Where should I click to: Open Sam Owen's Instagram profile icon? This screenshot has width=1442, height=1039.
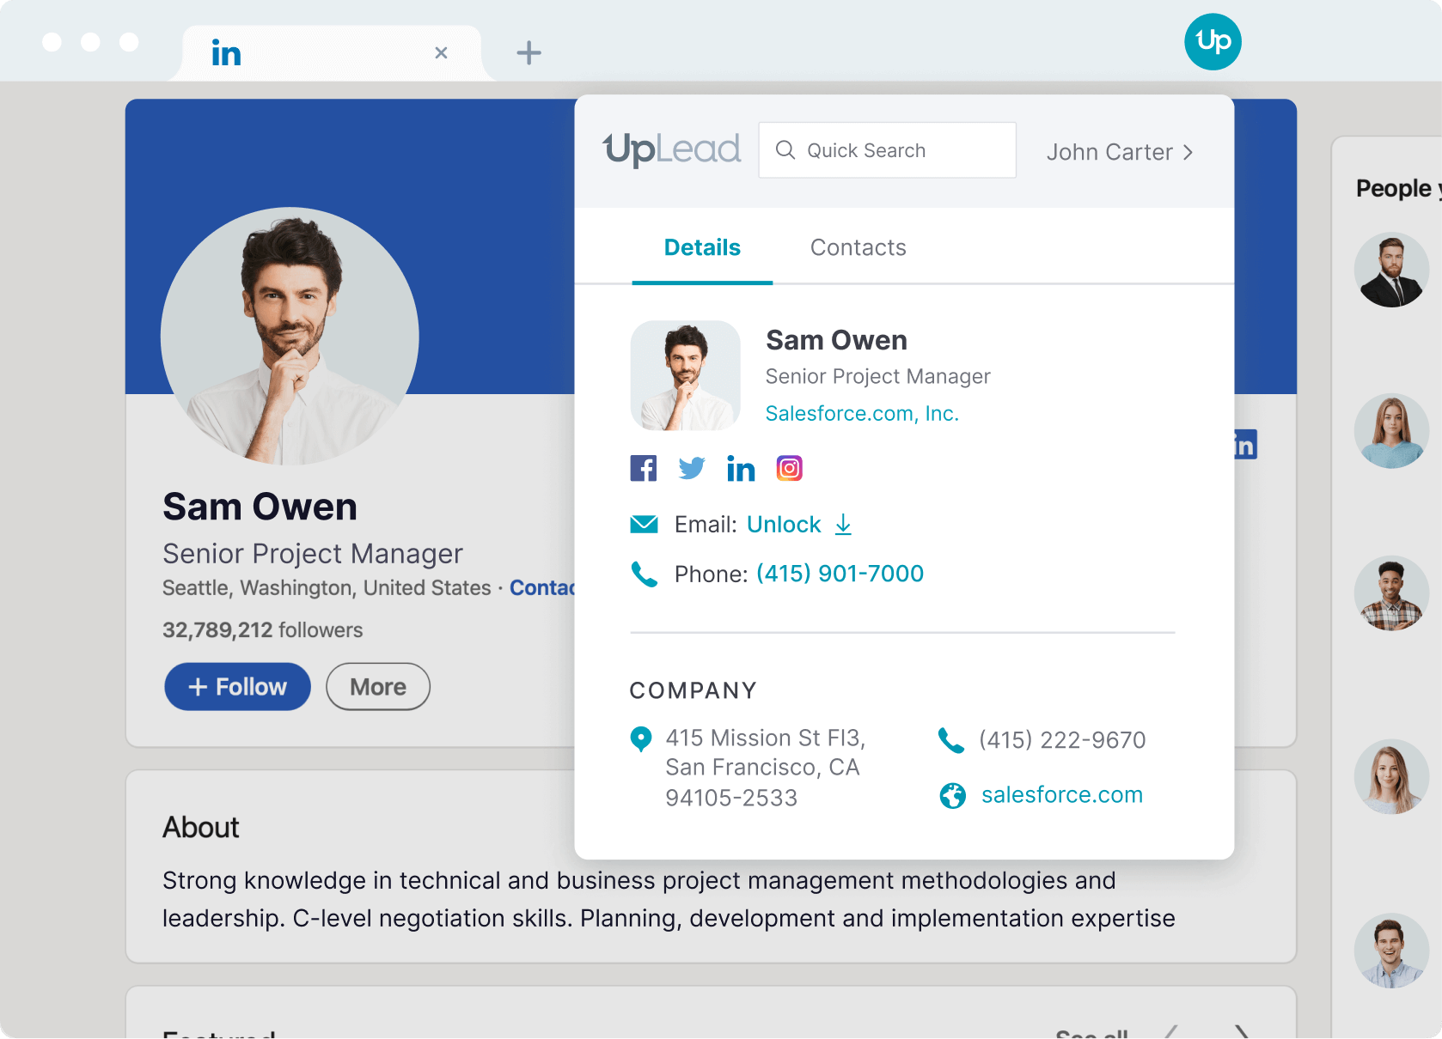789,469
